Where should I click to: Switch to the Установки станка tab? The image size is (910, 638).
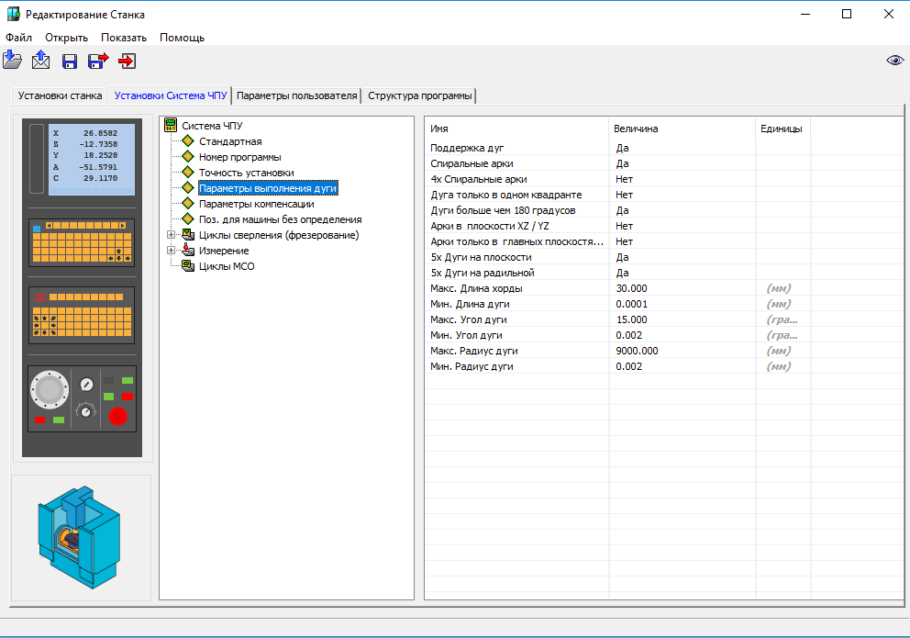60,95
